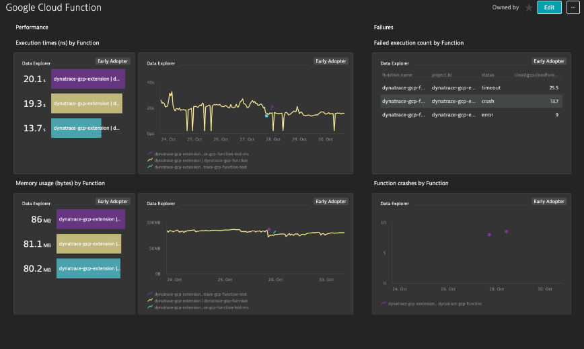Open Data Explorer title of memory usage line chart
Image resolution: width=584 pixels, height=349 pixels.
pyautogui.click(x=161, y=204)
